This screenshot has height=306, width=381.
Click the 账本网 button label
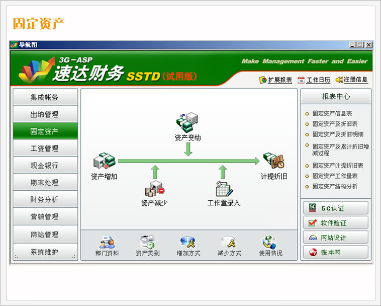(x=330, y=252)
